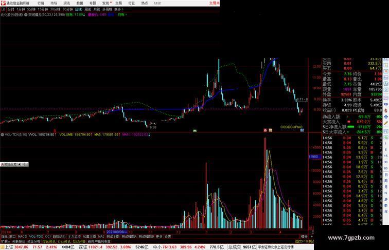The image size is (389, 250).
Task: Open the 互动问答 tab
Action: point(79,241)
